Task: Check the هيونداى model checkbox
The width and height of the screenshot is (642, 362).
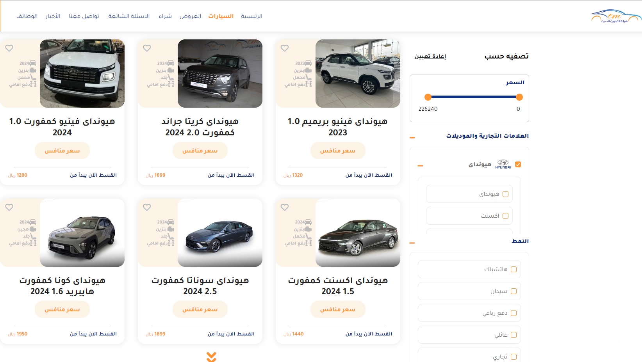Action: tap(505, 194)
